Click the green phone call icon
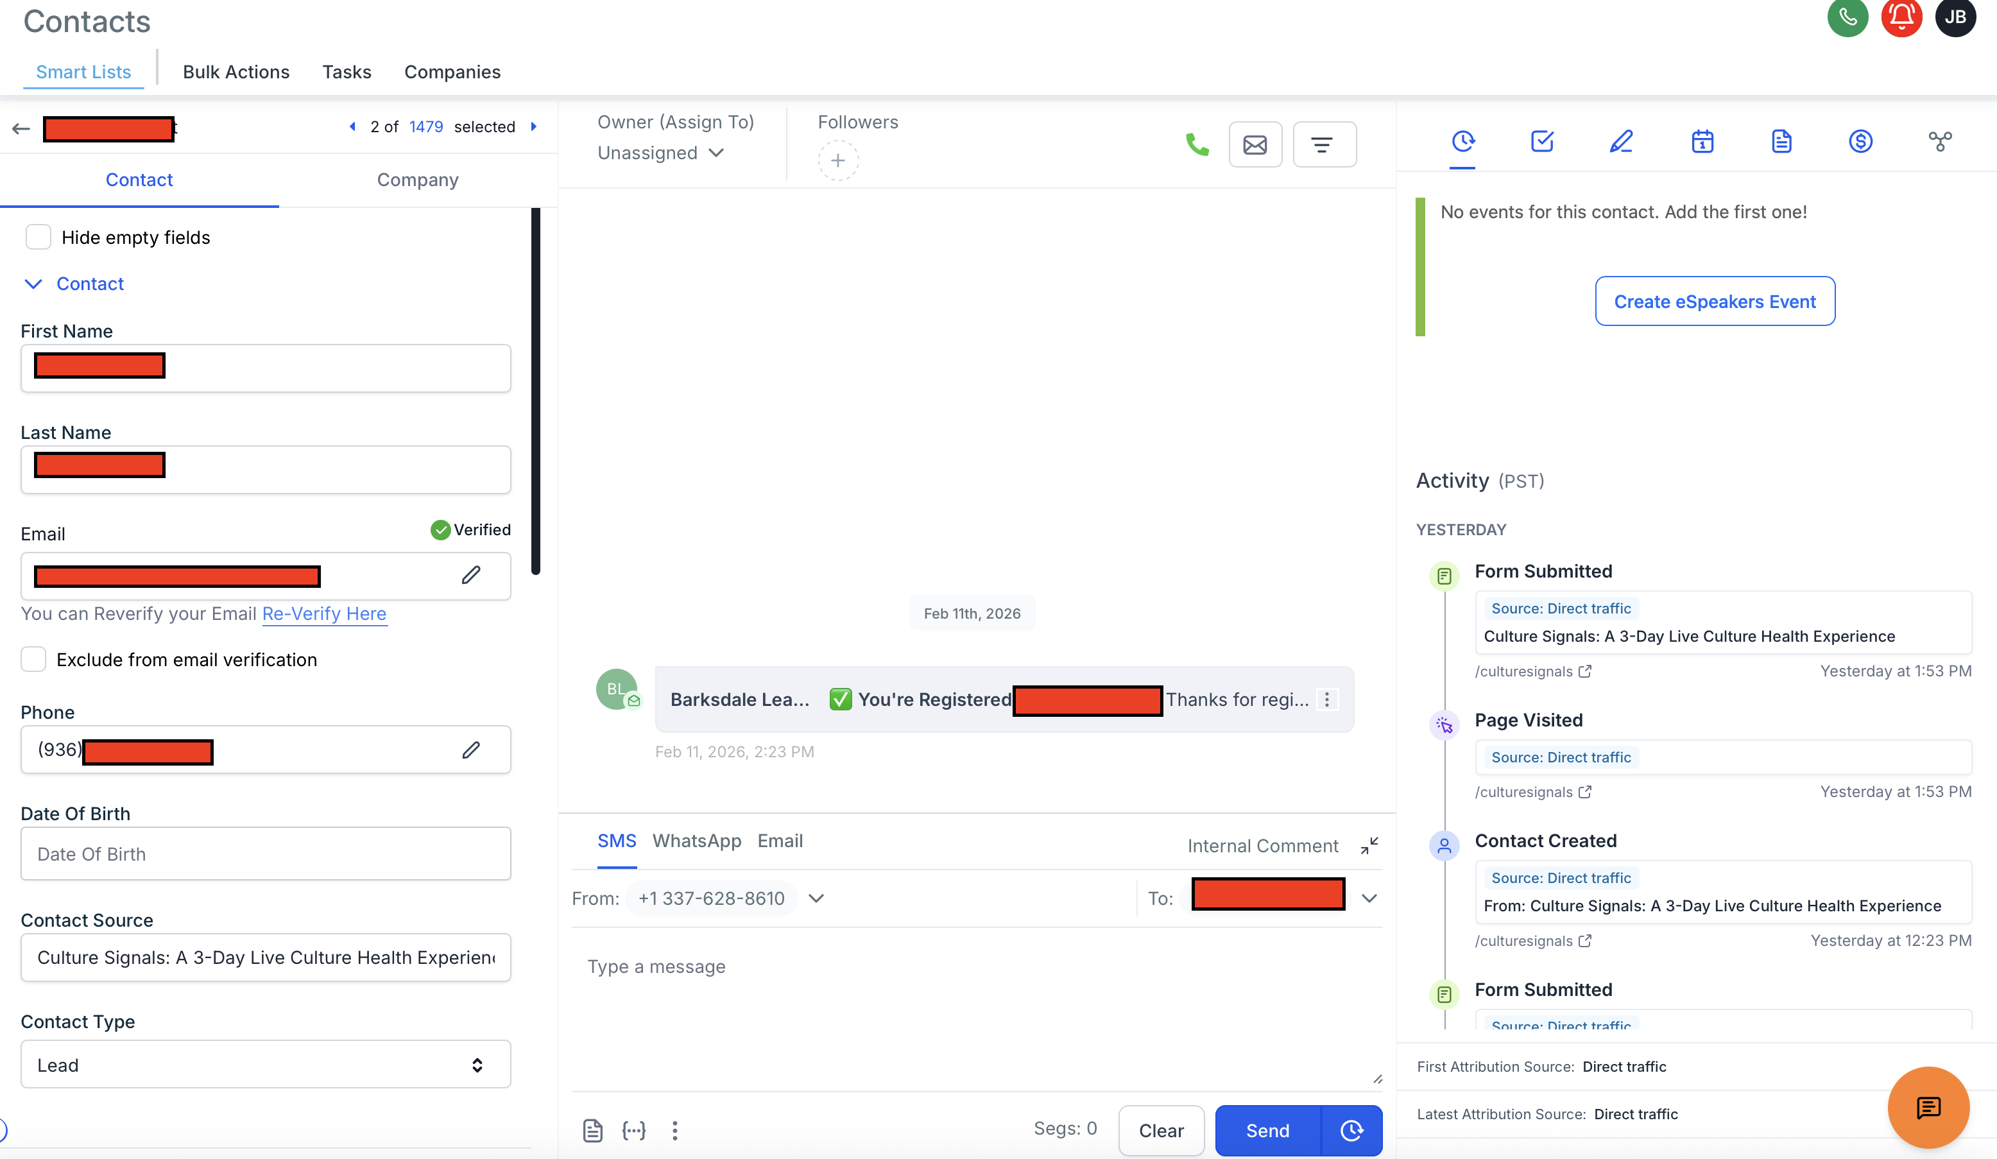The width and height of the screenshot is (1997, 1159). [x=1197, y=144]
